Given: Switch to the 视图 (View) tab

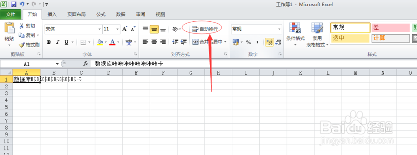Looking at the screenshot, I should tap(160, 14).
